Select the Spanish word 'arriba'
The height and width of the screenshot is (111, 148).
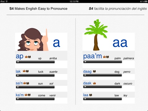point(53,58)
